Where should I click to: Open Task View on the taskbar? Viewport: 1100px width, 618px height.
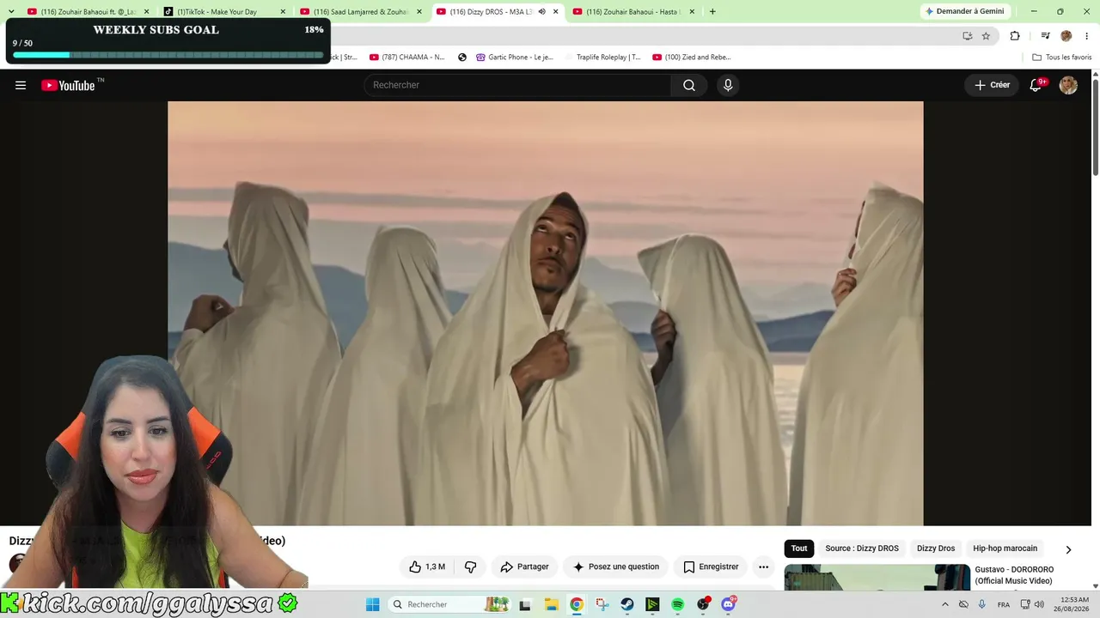tap(525, 604)
